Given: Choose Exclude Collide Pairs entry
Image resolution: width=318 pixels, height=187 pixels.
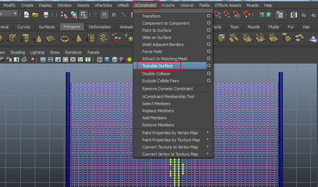Looking at the screenshot, I should (161, 80).
